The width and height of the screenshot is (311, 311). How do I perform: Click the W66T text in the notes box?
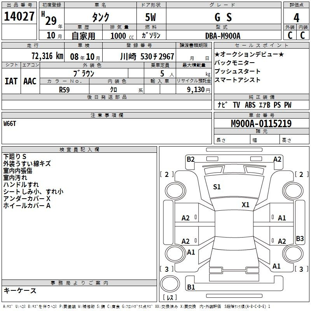(10, 124)
